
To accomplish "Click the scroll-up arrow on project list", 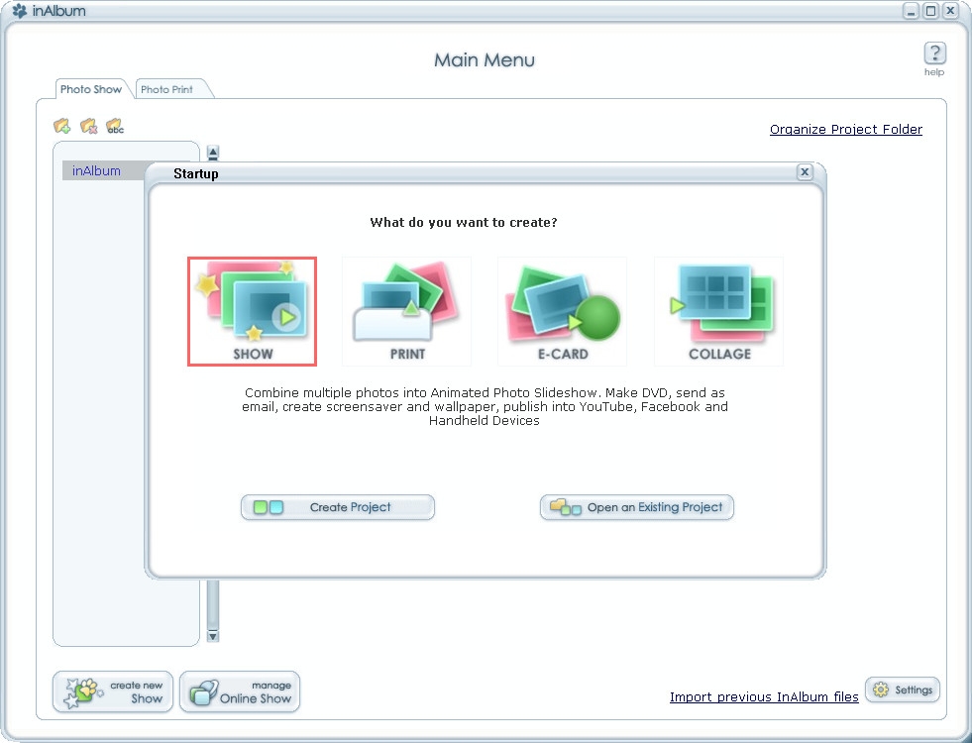I will pos(212,153).
